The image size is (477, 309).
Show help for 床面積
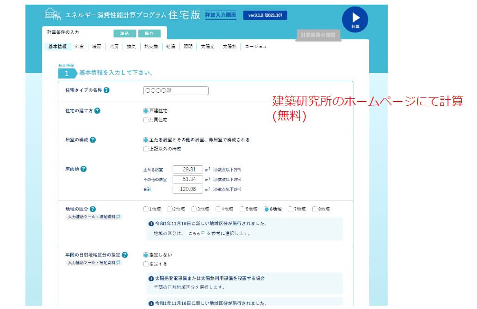click(83, 169)
